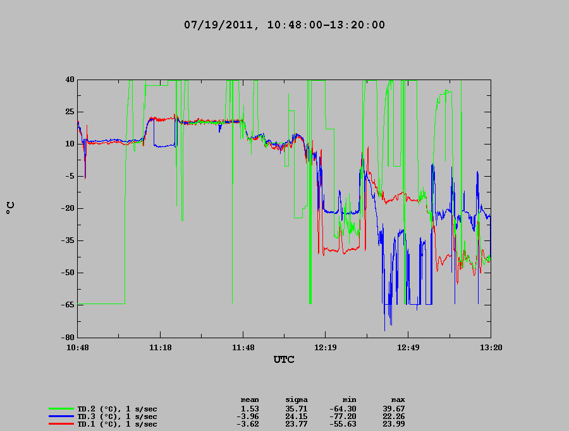Click TD.1 min value -55.63

point(343,424)
